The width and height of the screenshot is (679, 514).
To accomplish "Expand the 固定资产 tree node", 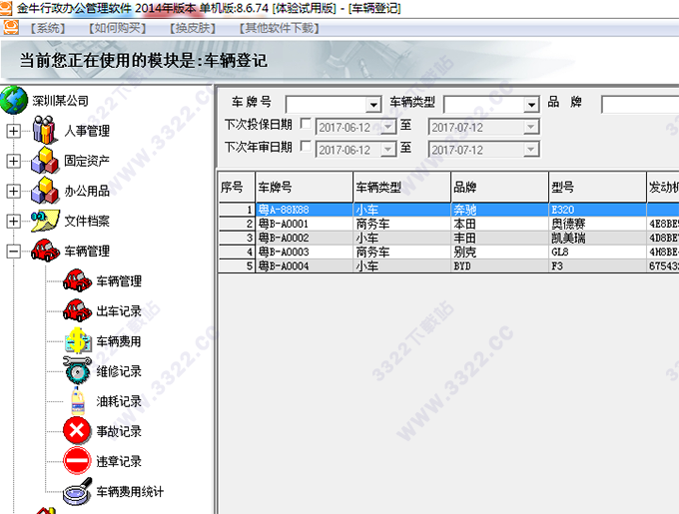I will click(x=13, y=161).
